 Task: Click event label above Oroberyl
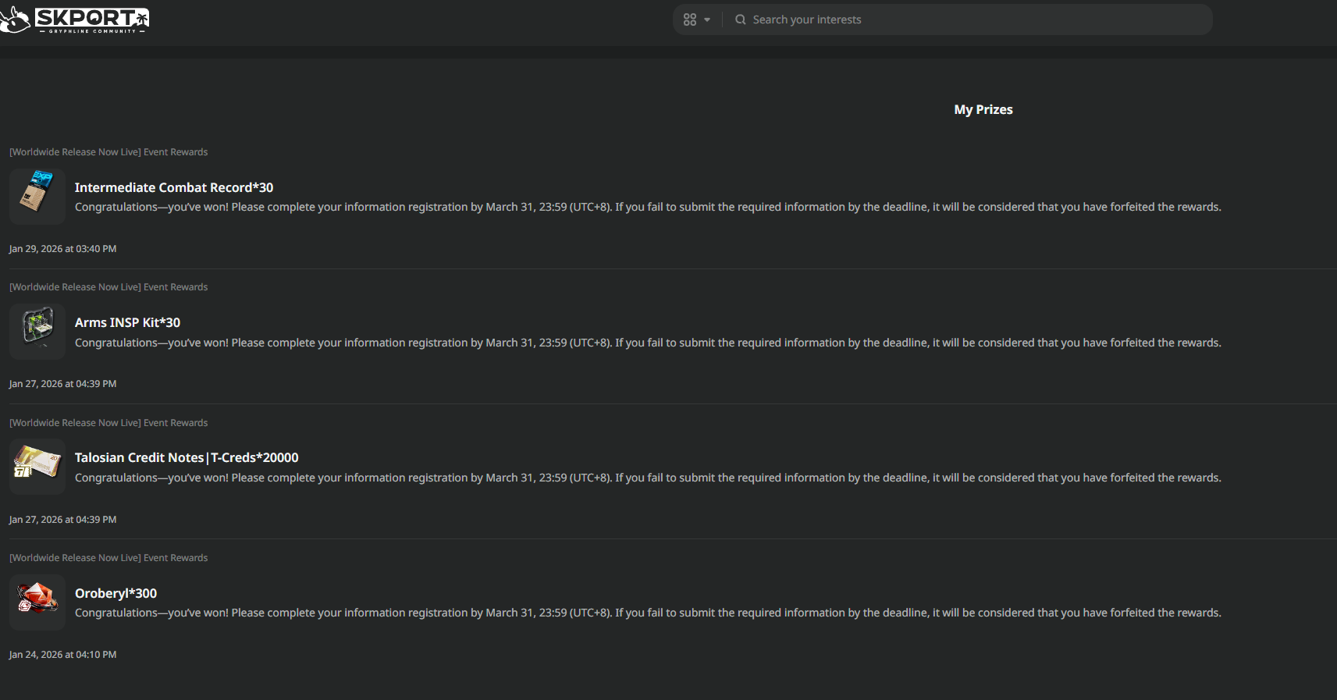[x=108, y=558]
